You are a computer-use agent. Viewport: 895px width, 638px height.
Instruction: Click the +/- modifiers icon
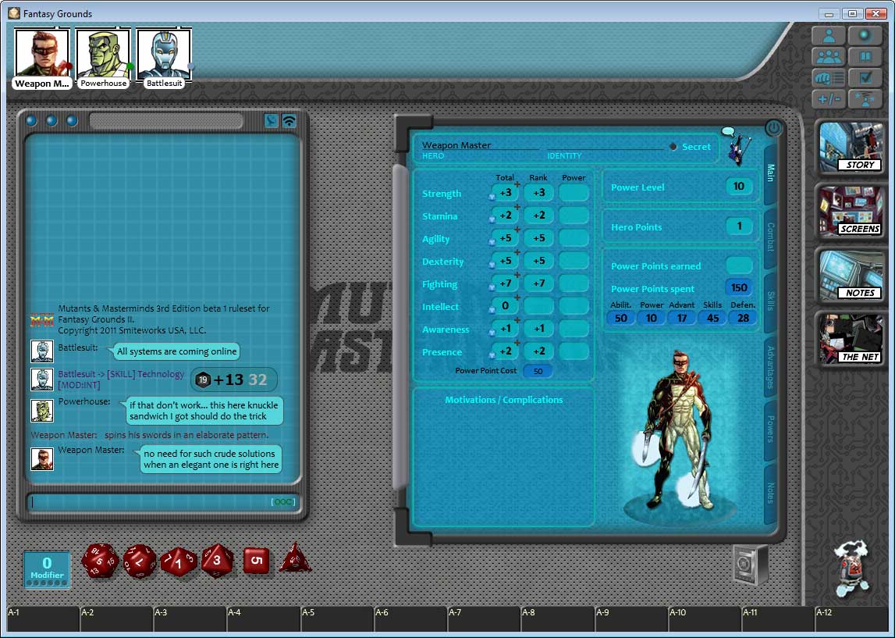point(828,99)
